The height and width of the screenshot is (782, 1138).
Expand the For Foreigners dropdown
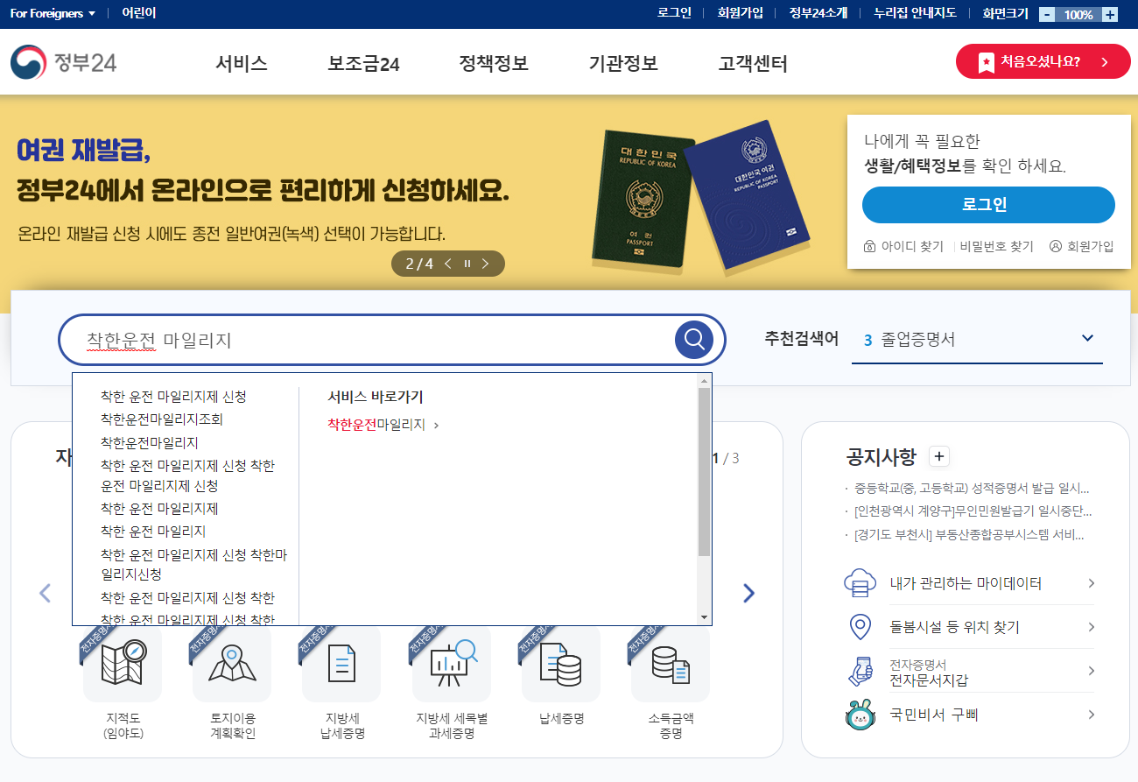50,14
